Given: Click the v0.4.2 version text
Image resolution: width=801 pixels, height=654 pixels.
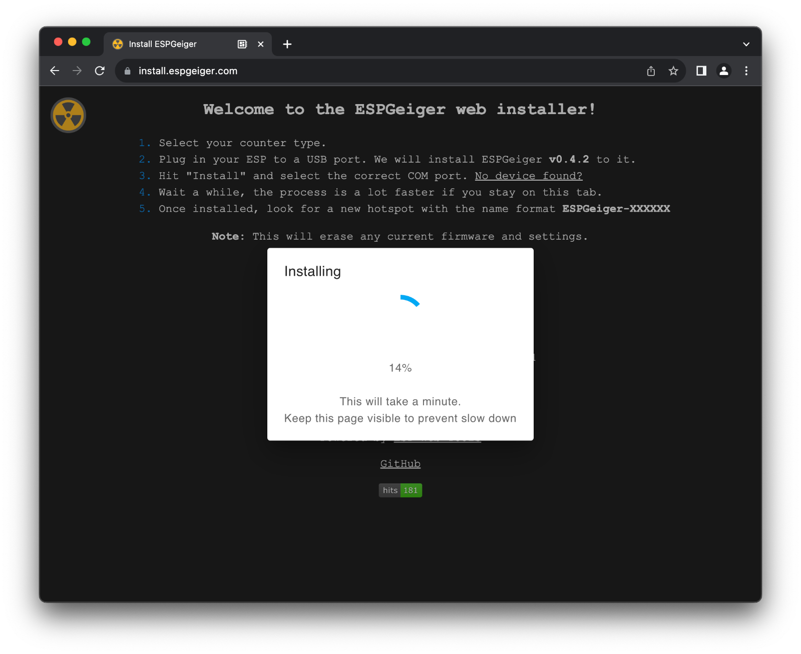Looking at the screenshot, I should click(x=569, y=160).
